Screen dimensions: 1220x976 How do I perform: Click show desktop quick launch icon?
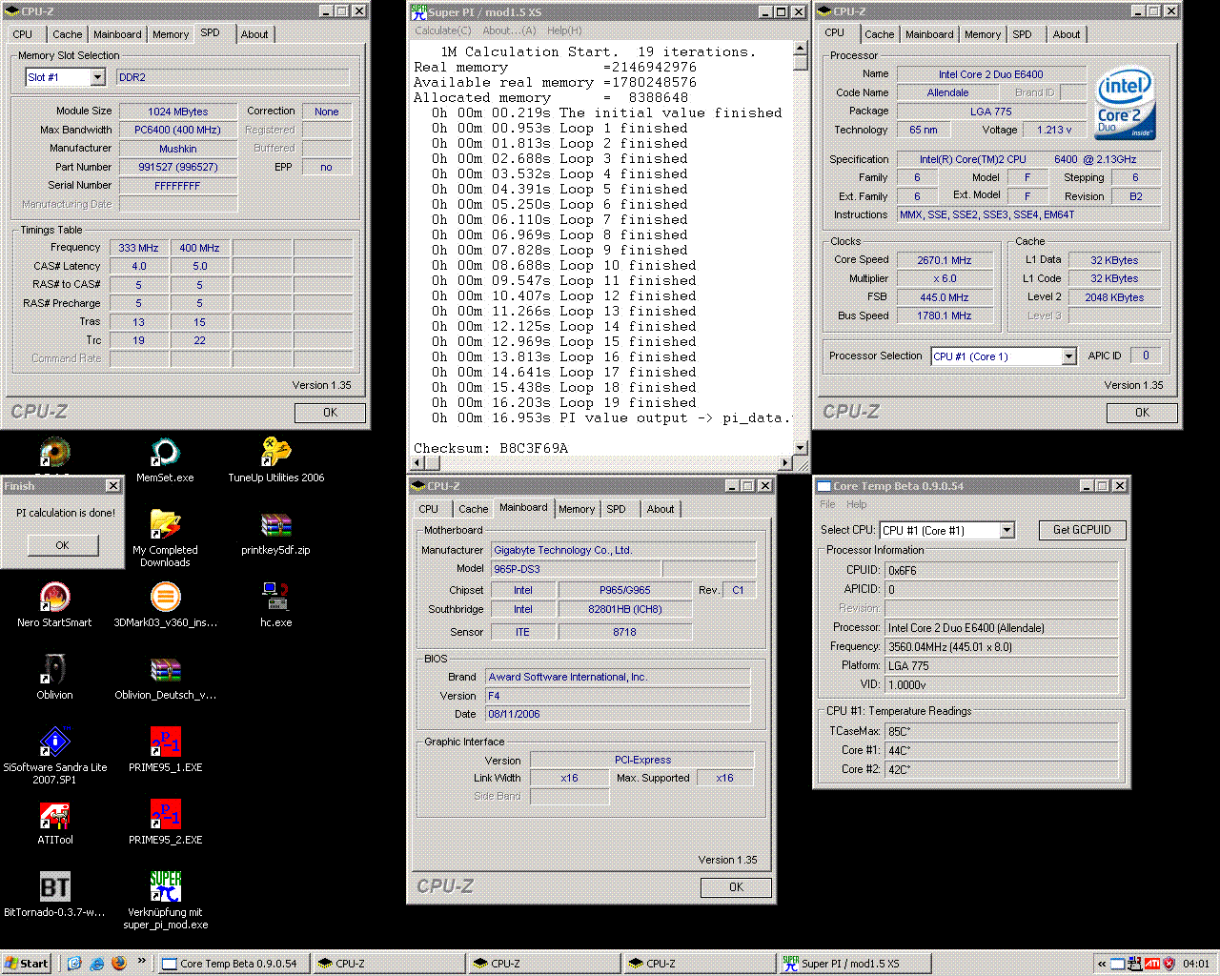75,964
